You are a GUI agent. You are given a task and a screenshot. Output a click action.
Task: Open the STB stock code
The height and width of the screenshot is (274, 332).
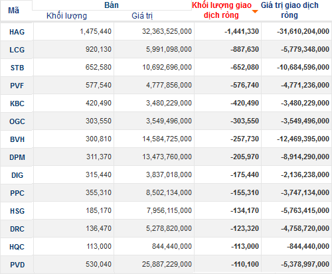17,68
